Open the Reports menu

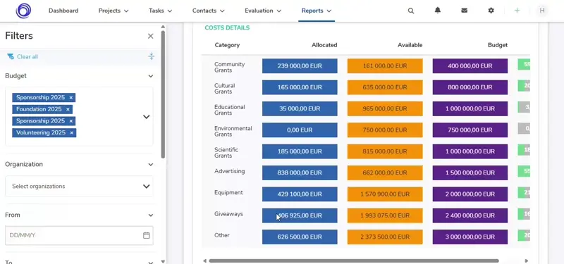316,11
